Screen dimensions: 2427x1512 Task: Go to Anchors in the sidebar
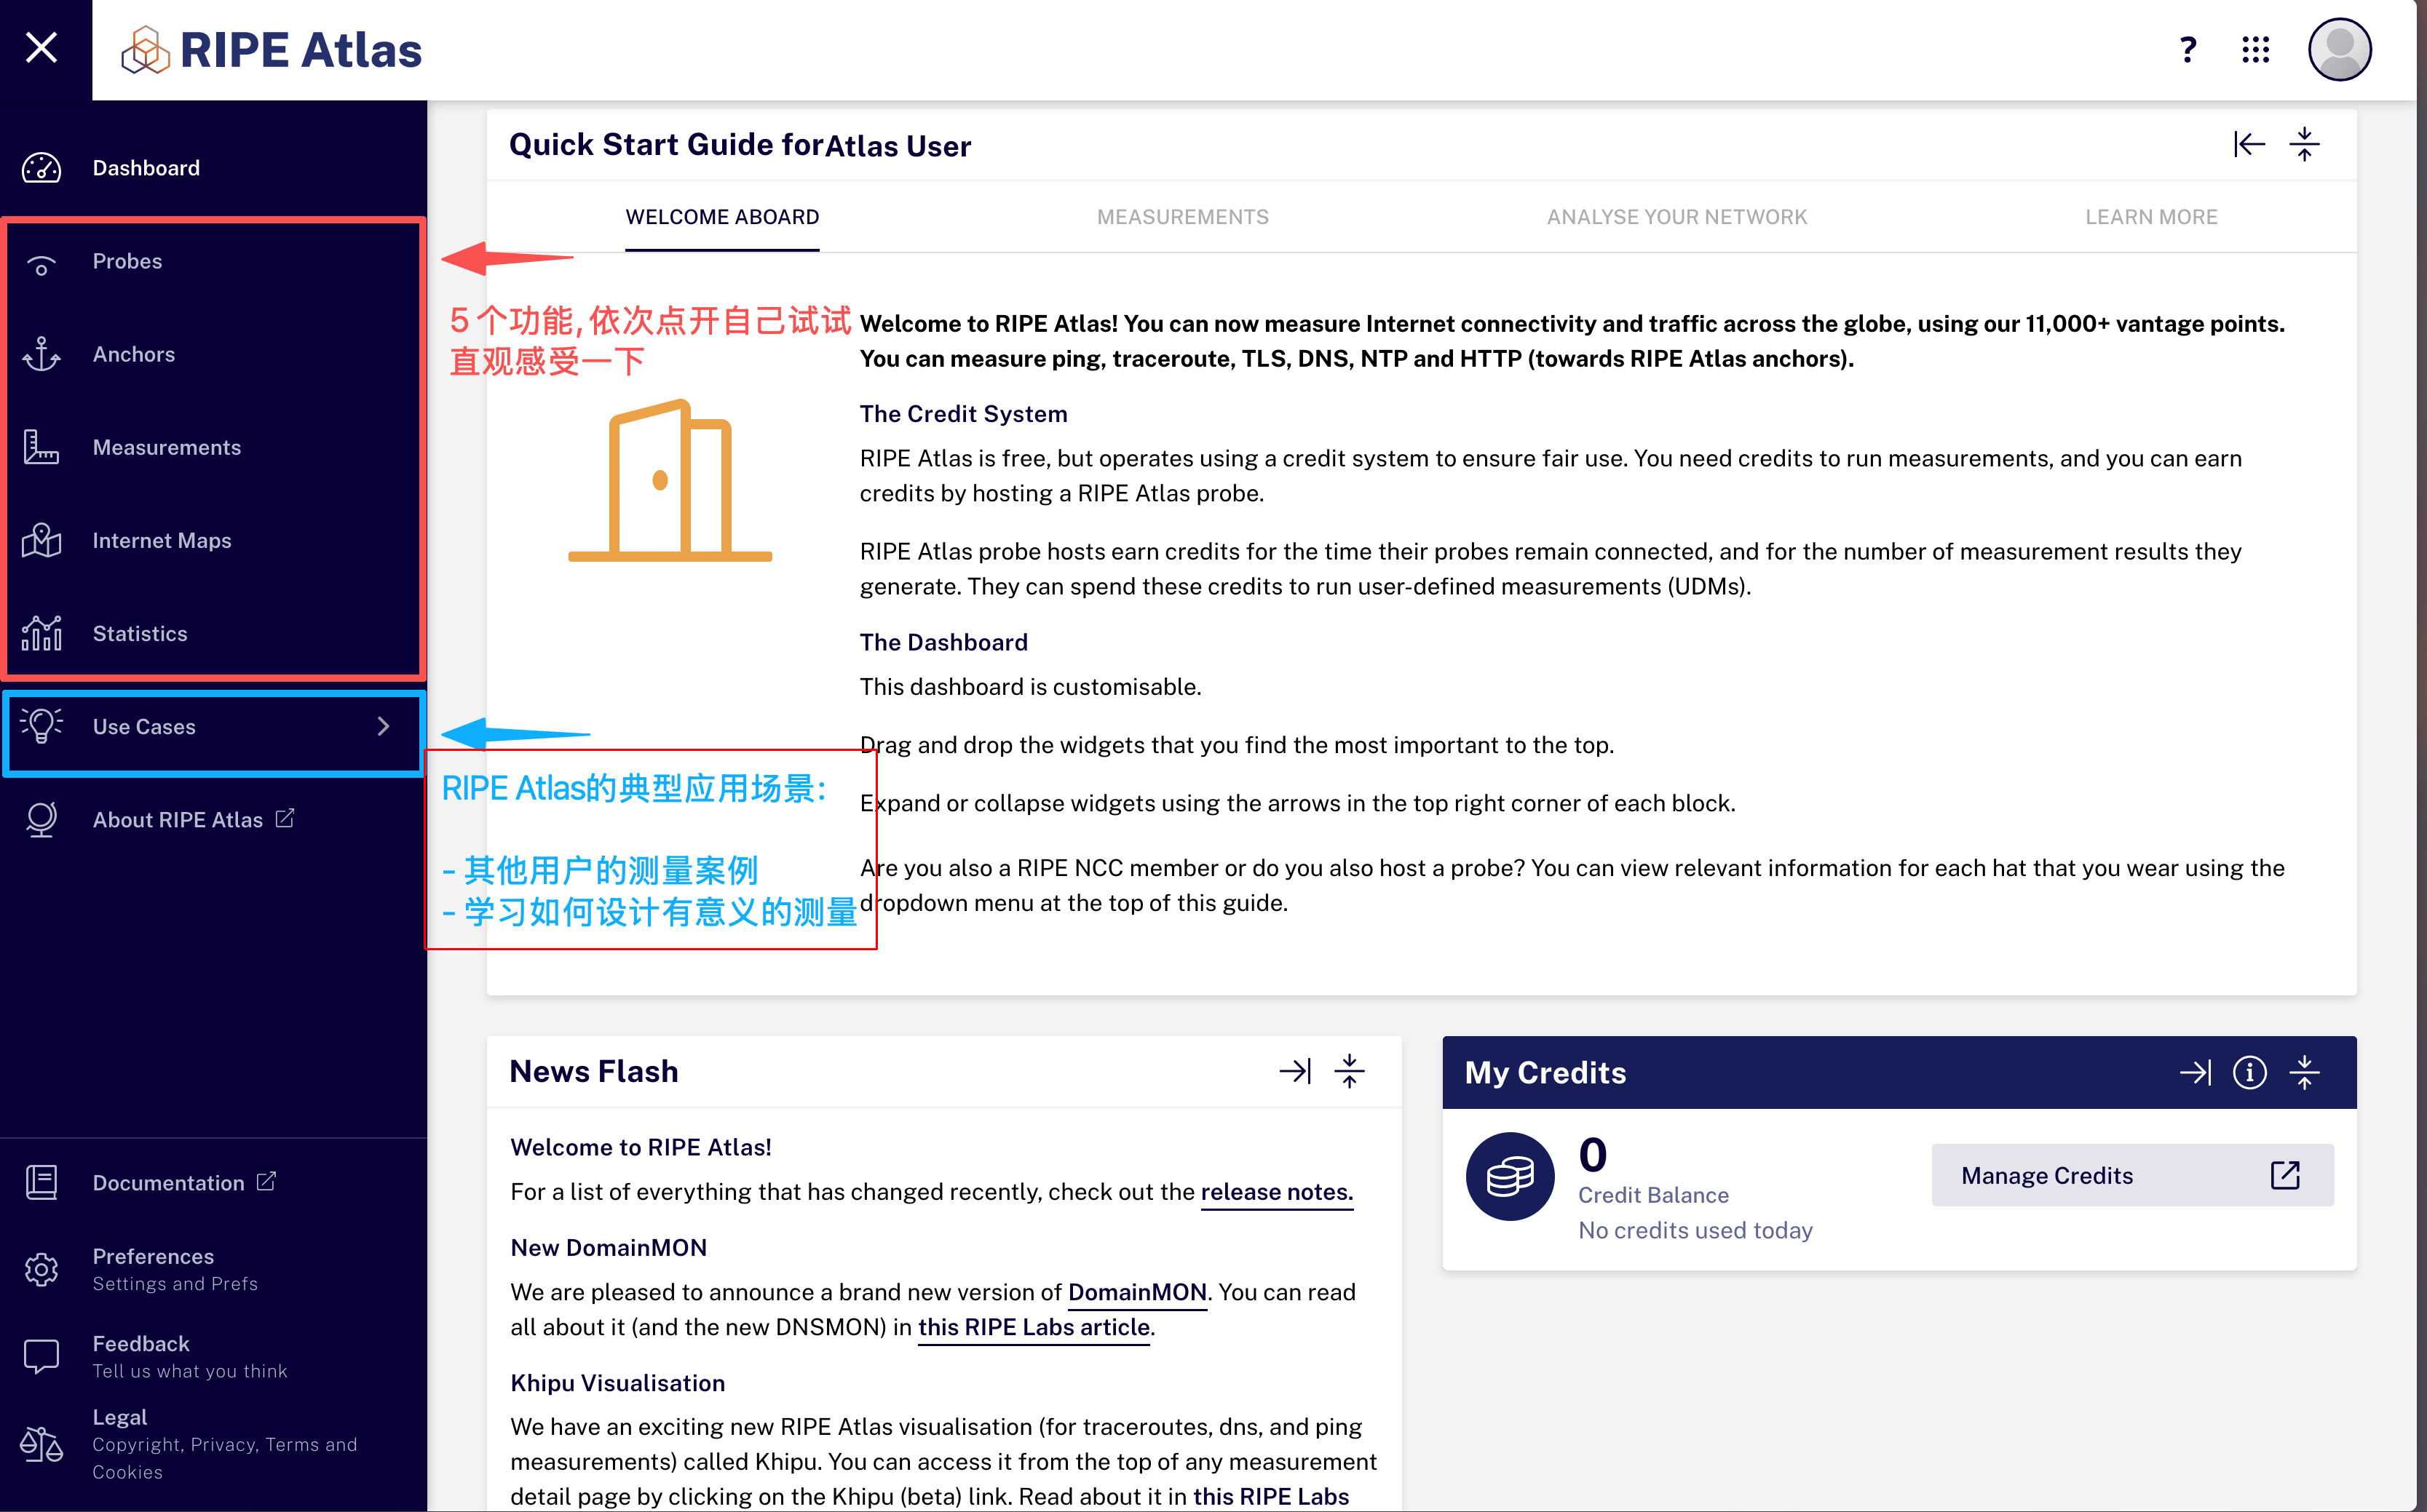point(133,354)
